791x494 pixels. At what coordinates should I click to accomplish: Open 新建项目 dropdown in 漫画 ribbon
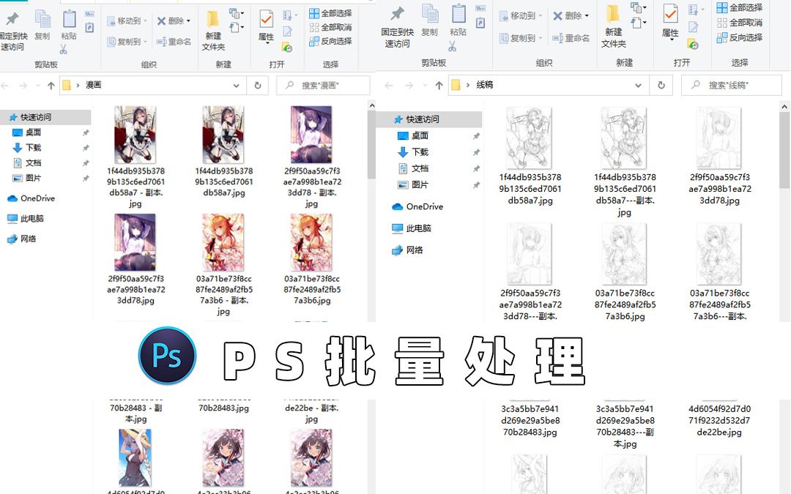pyautogui.click(x=236, y=13)
